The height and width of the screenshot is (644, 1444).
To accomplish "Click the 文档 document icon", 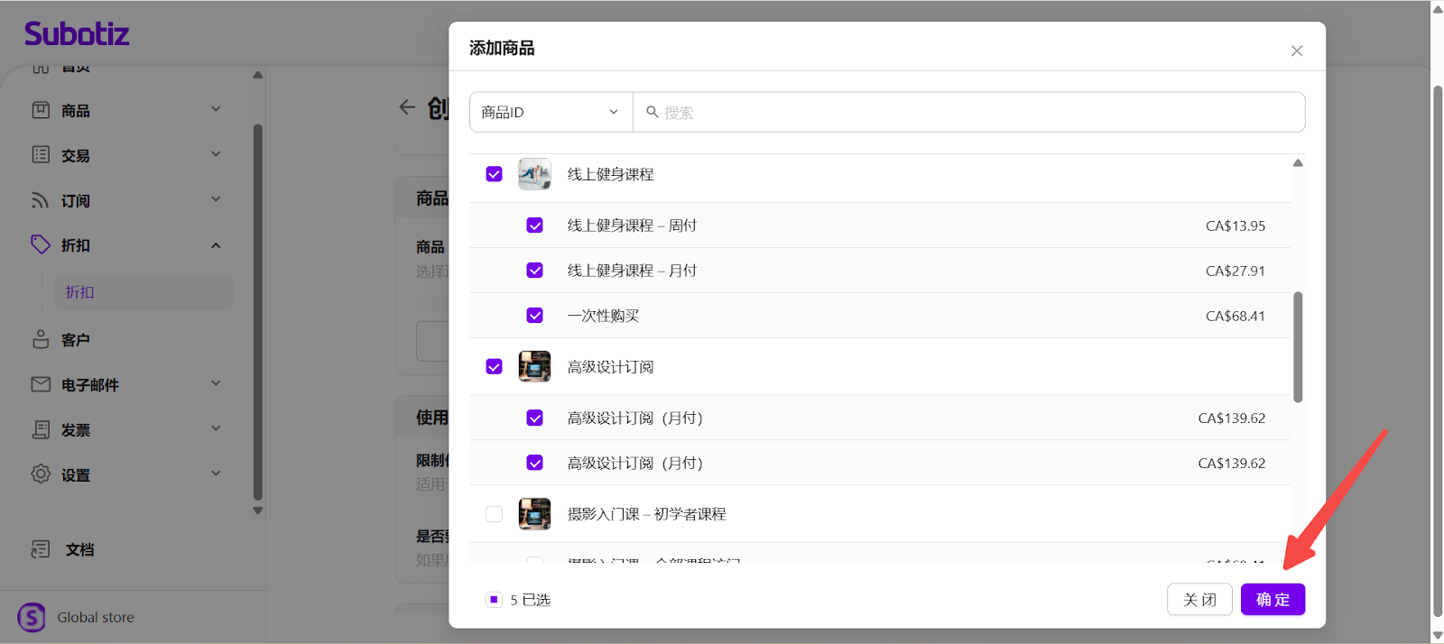I will coord(41,549).
